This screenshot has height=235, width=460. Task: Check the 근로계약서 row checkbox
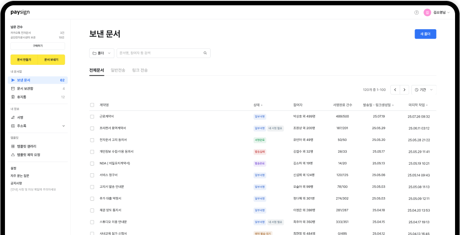pos(92,117)
